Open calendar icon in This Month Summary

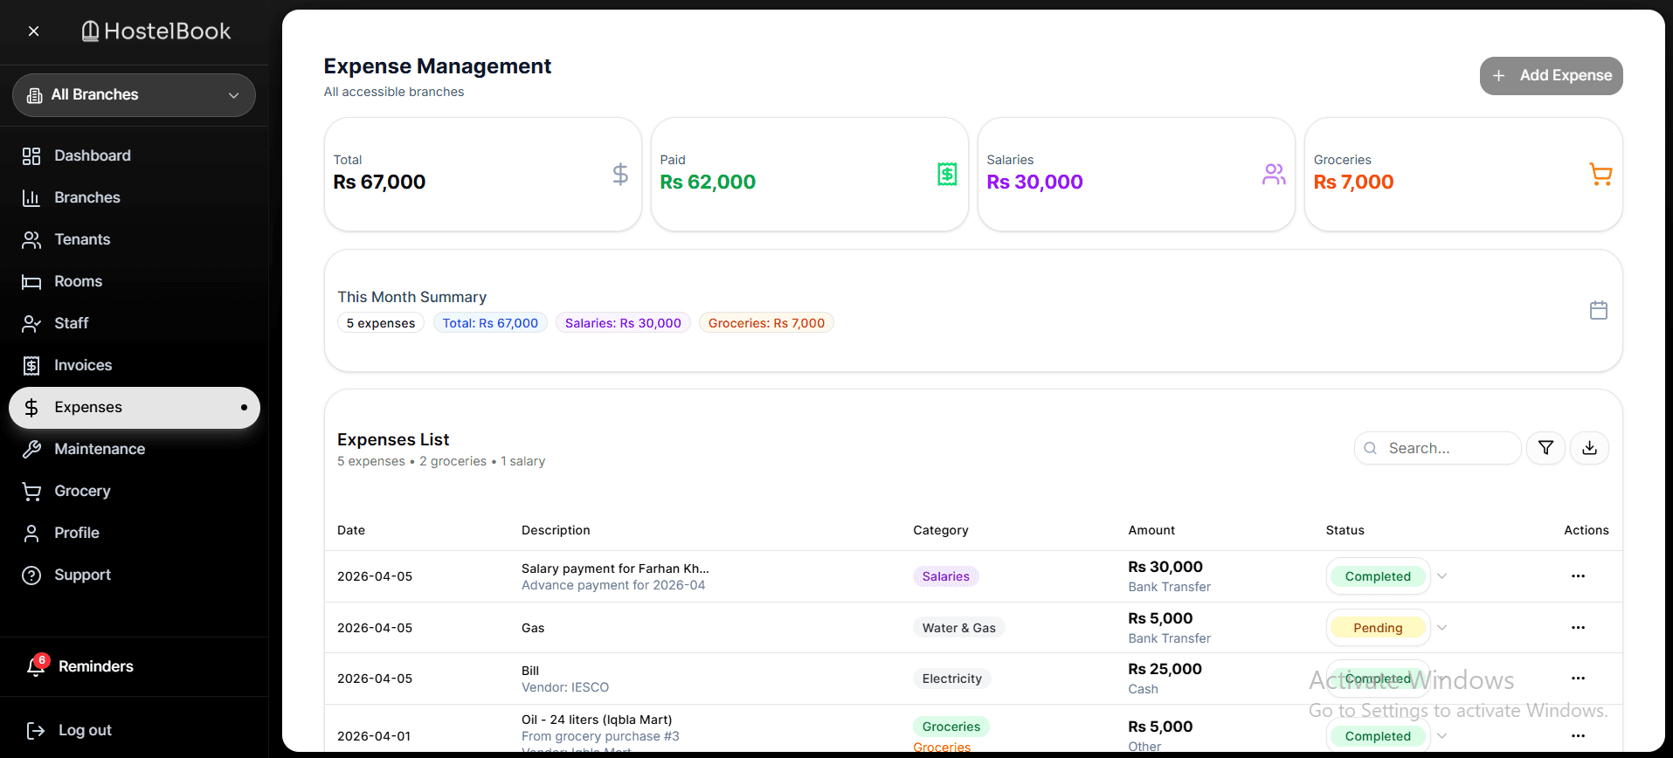pos(1599,310)
